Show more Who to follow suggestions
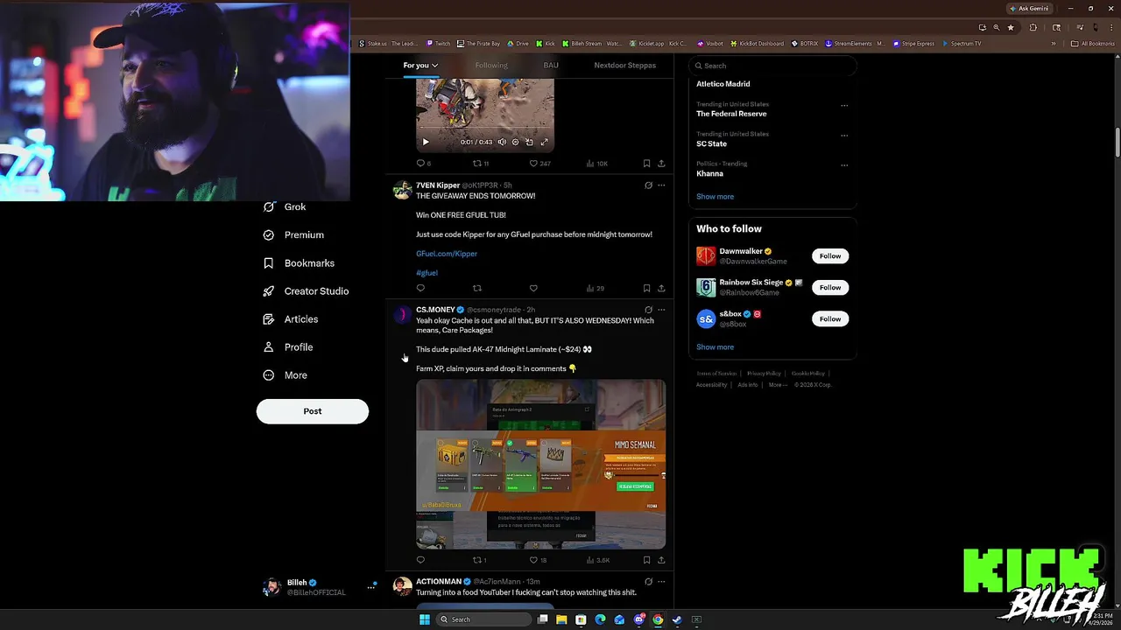Image resolution: width=1121 pixels, height=630 pixels. (715, 347)
